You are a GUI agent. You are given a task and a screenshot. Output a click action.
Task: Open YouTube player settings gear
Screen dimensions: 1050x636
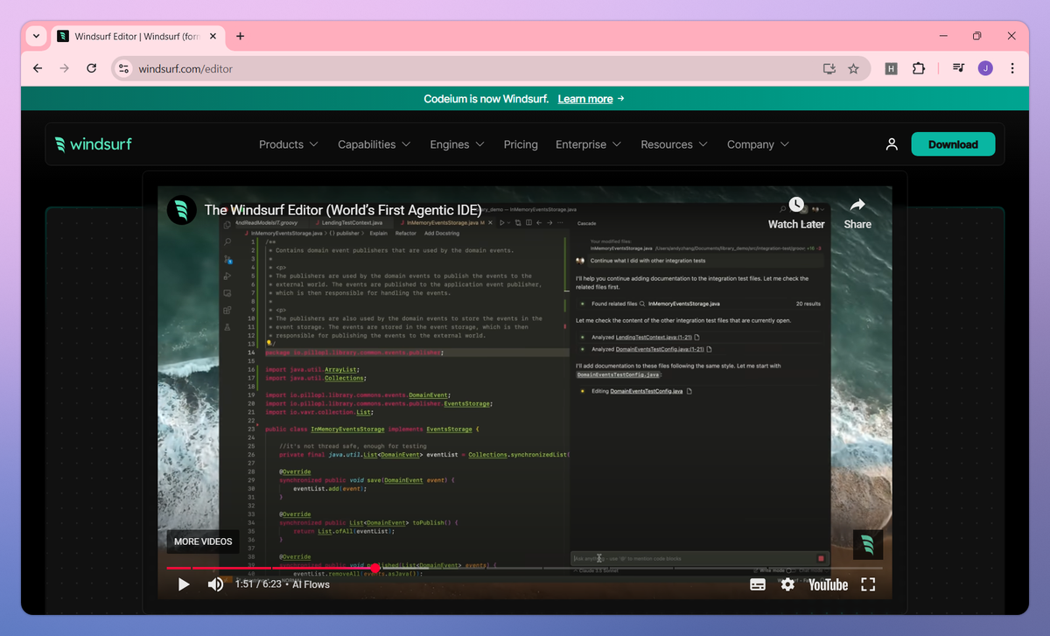click(787, 584)
